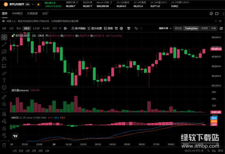The image size is (225, 154).
Task: Open 显示设置 display settings
Action: point(95,28)
